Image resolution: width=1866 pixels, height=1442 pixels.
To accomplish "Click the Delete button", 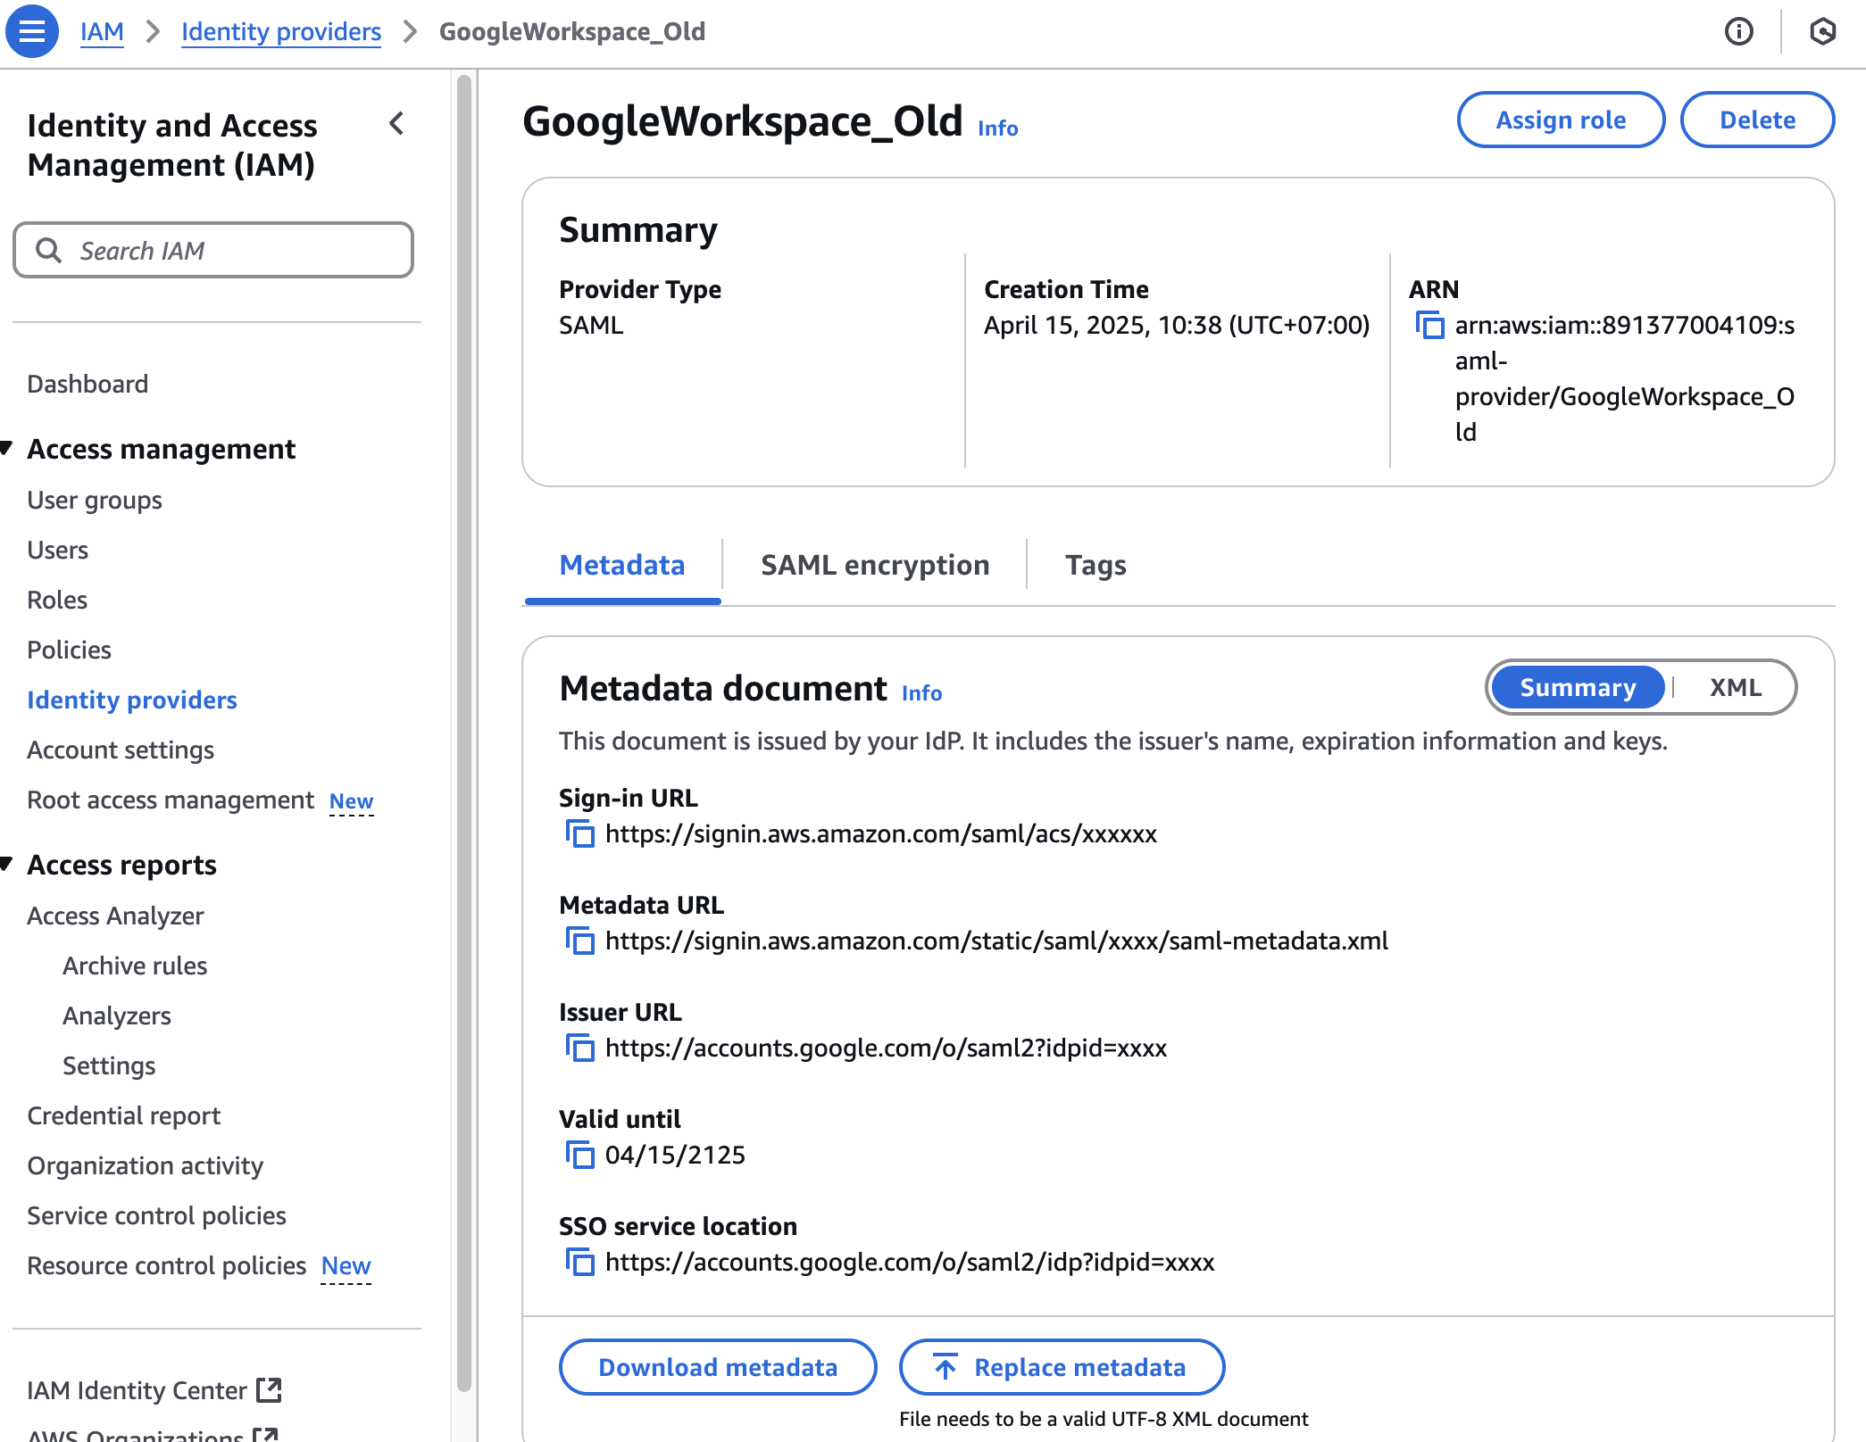I will tap(1757, 120).
